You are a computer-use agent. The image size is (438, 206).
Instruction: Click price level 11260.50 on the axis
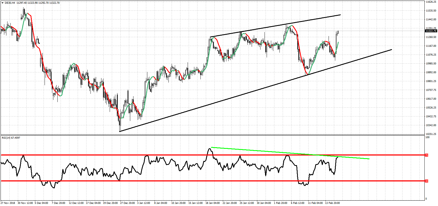point(431,37)
